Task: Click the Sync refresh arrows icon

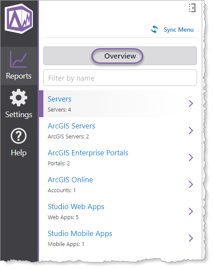Action: (x=155, y=30)
